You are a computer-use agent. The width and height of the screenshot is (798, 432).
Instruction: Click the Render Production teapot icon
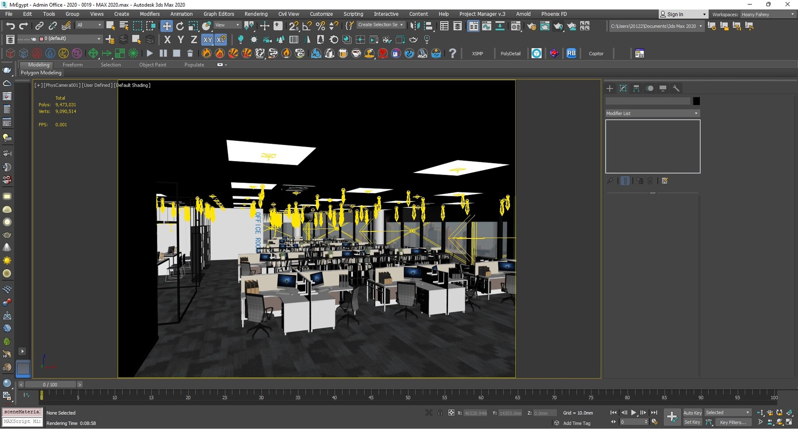tap(559, 26)
